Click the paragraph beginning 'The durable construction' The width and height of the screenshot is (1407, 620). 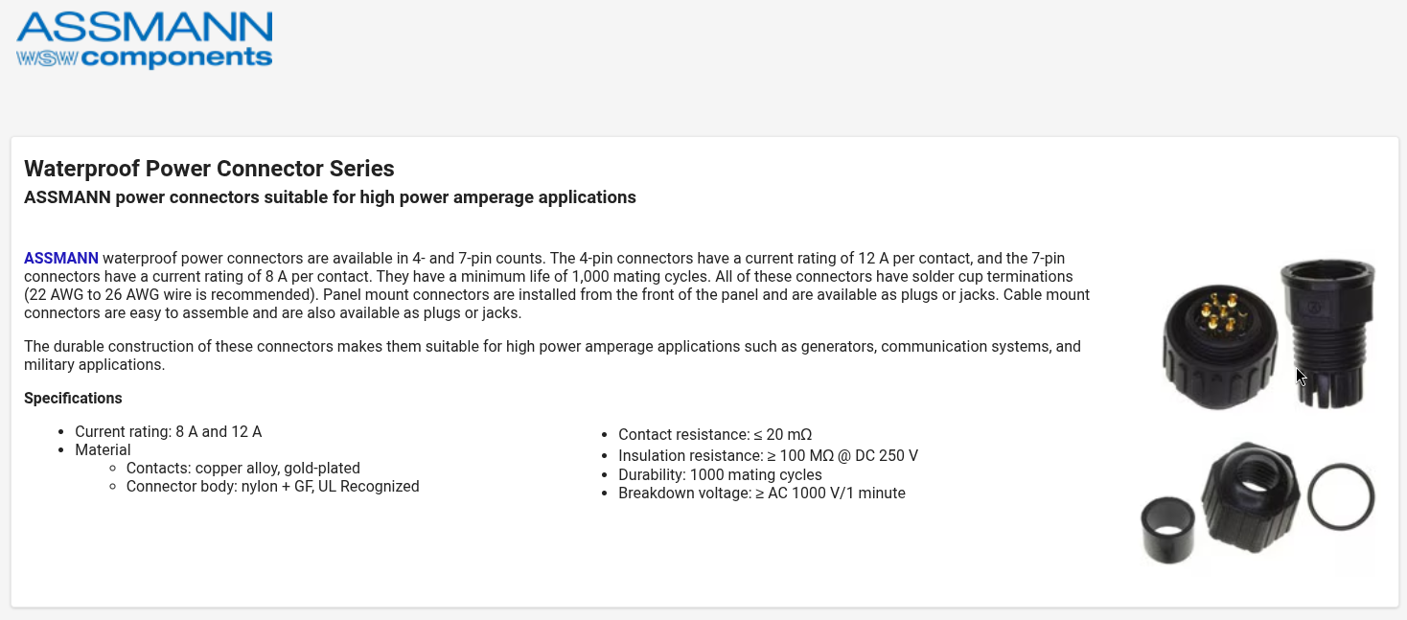(551, 356)
